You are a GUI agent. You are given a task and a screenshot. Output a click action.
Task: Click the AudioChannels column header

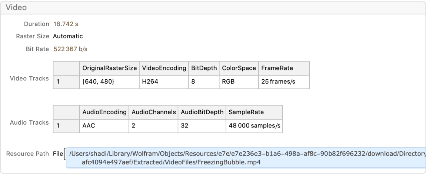(x=153, y=112)
